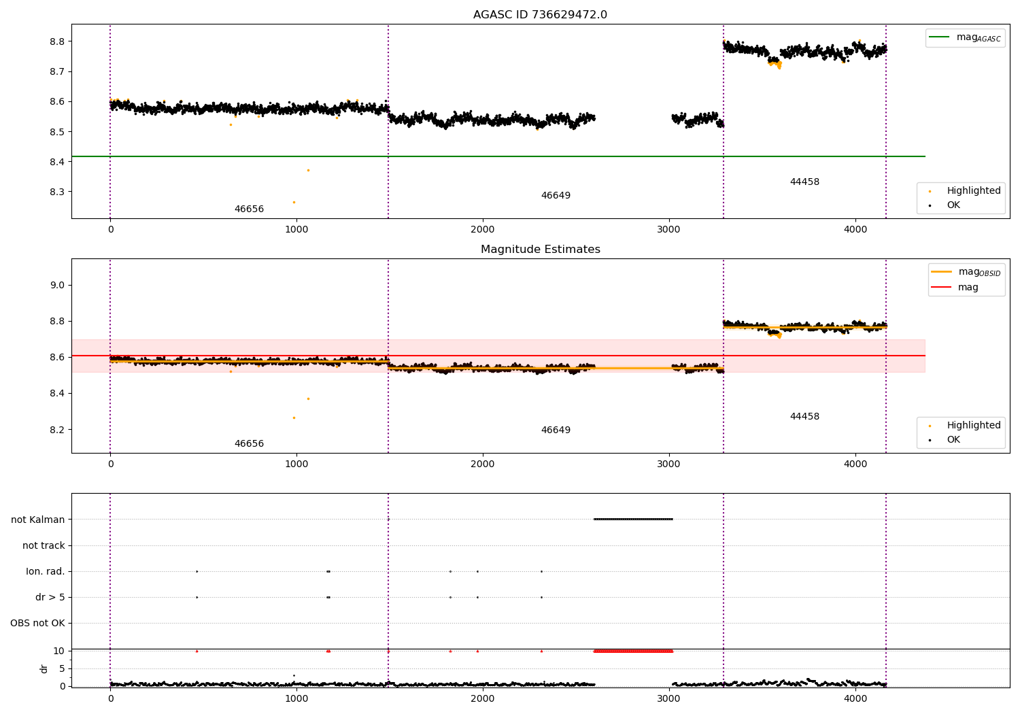The height and width of the screenshot is (714, 1020).
Task: Click the 9.0 y-axis tick label
Action: [x=57, y=285]
